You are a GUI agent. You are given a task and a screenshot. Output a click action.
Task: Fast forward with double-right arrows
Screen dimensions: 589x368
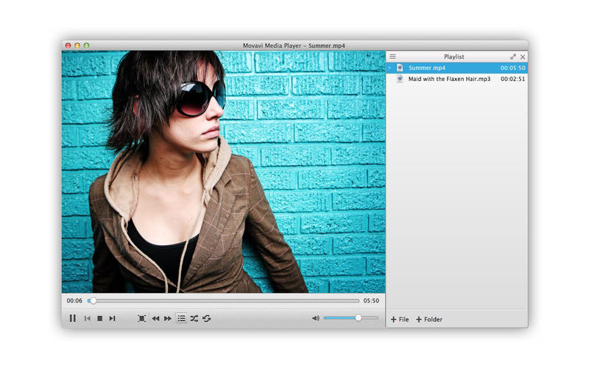(168, 319)
